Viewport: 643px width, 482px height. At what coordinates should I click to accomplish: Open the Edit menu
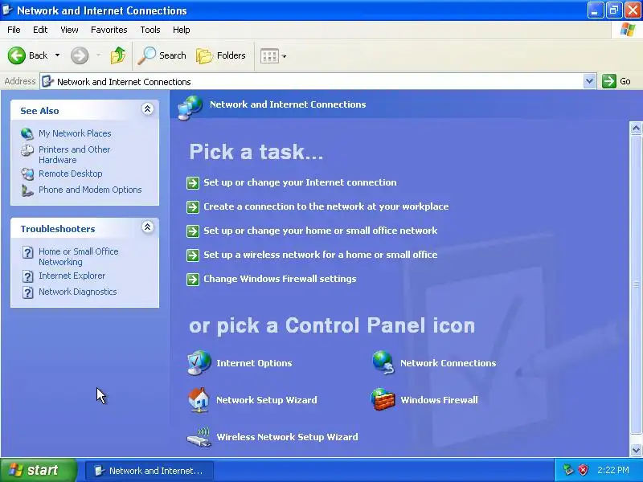click(x=40, y=30)
